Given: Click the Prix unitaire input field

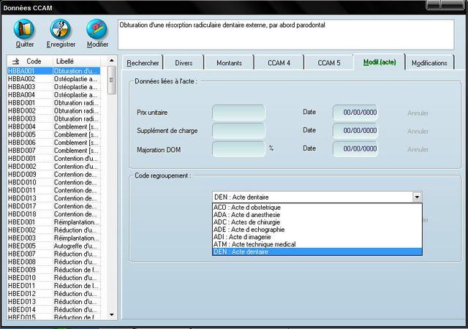Looking at the screenshot, I should tap(238, 113).
